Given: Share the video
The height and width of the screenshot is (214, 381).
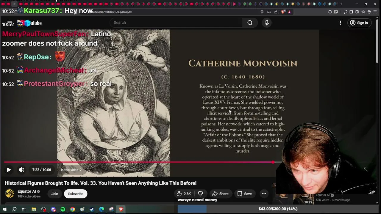Looking at the screenshot, I should [x=220, y=194].
